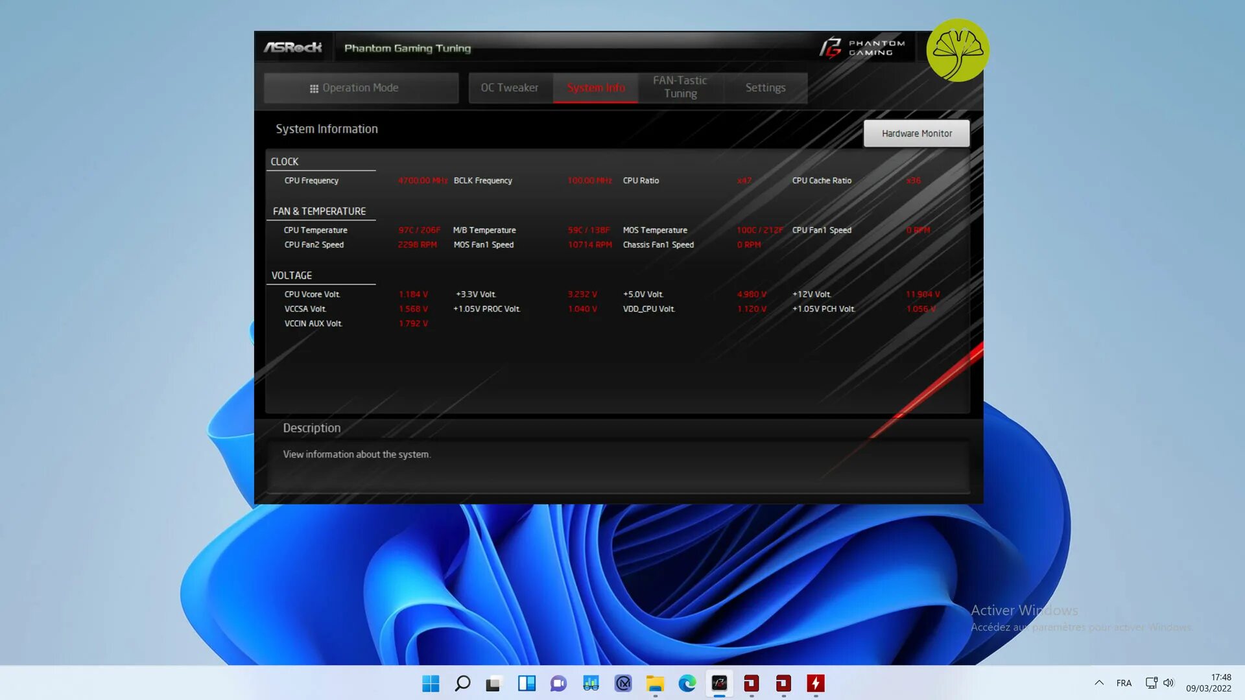Expand the FAN & TEMPERATURE section
Image resolution: width=1245 pixels, height=700 pixels.
point(319,210)
